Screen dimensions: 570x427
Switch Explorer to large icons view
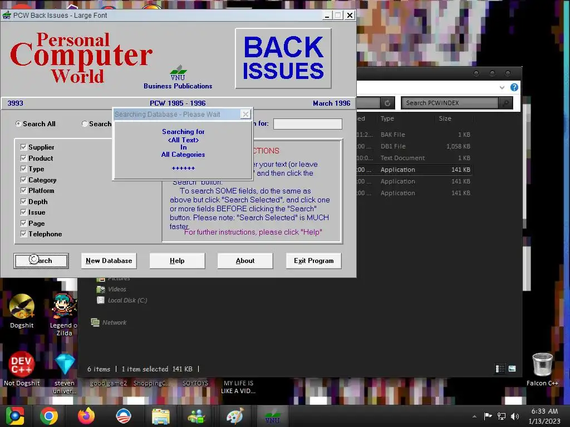512,369
